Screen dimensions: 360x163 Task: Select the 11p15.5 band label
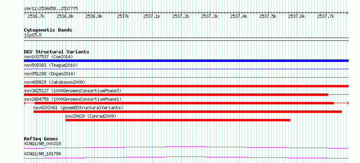[33, 35]
